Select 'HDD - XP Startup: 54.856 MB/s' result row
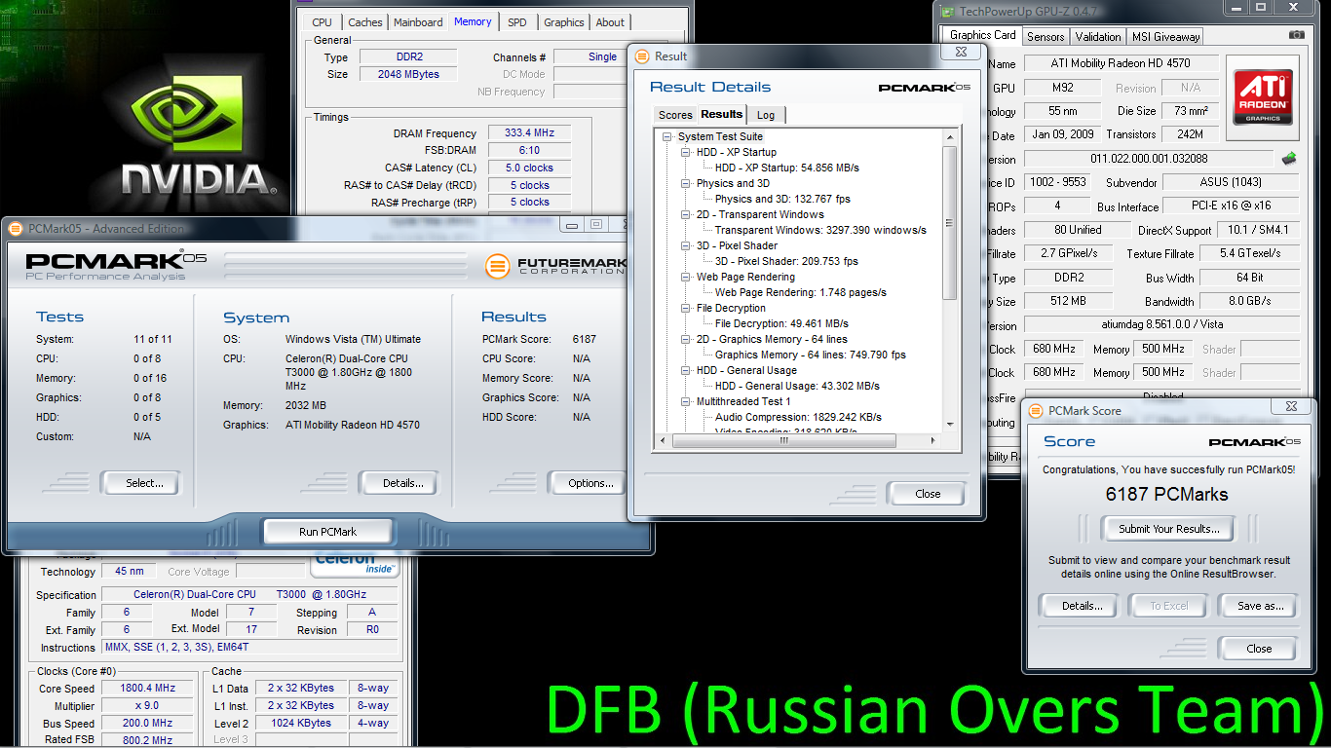Screen dimensions: 1331x748 (787, 168)
